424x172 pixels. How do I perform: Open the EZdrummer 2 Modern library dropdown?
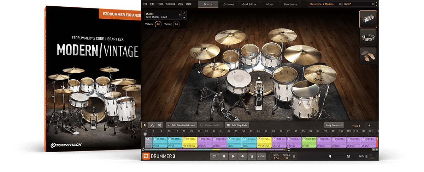click(x=324, y=4)
